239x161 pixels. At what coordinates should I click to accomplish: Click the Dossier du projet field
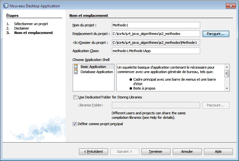pyautogui.click(x=156, y=43)
